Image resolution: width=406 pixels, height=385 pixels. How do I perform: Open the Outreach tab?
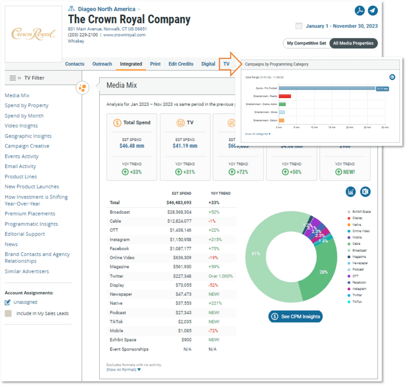(102, 64)
